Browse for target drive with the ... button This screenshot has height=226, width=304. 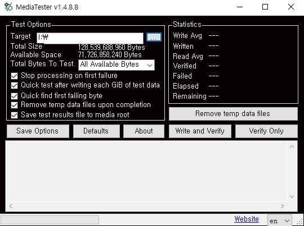pos(154,37)
